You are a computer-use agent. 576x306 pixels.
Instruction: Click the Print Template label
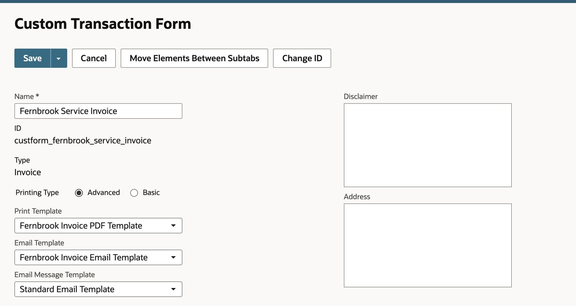pyautogui.click(x=38, y=211)
